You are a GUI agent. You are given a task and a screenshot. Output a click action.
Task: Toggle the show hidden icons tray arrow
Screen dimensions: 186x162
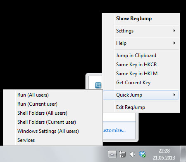pyautogui.click(x=112, y=155)
